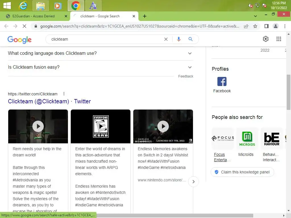Open the Action Center flag icon
The width and height of the screenshot is (291, 218).
[x=264, y=5]
